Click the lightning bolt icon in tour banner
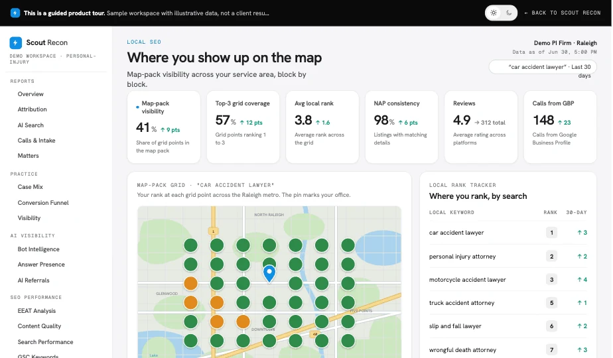Screen dimensions: 613x358 point(15,13)
